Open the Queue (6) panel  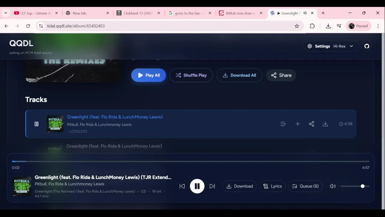coord(305,186)
